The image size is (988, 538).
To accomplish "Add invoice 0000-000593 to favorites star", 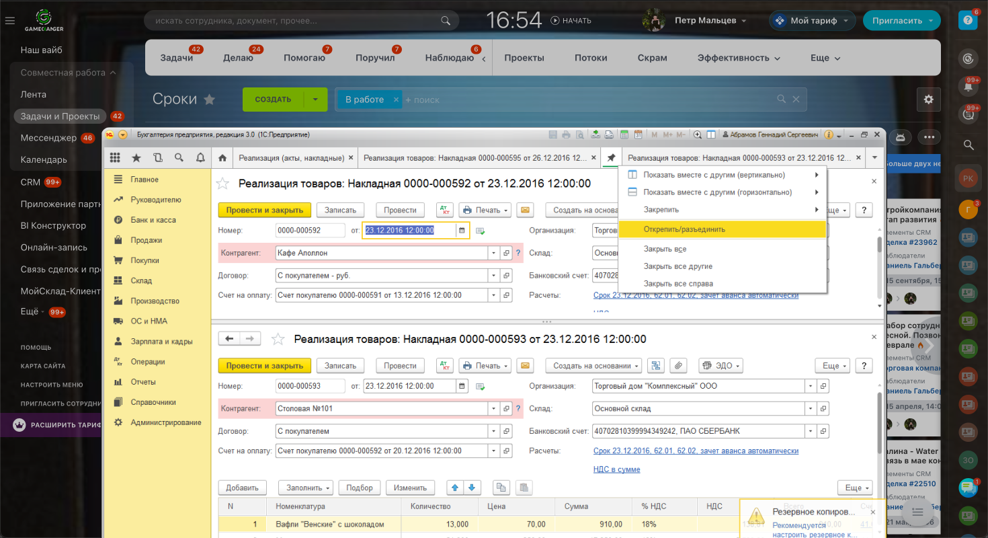I will pos(277,340).
